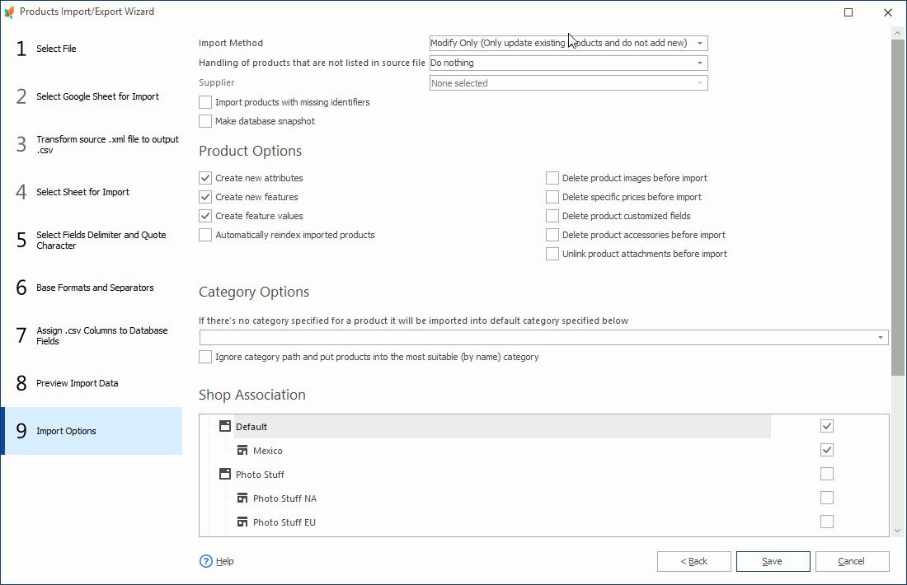Open the default category dropdown
The width and height of the screenshot is (907, 585).
543,338
